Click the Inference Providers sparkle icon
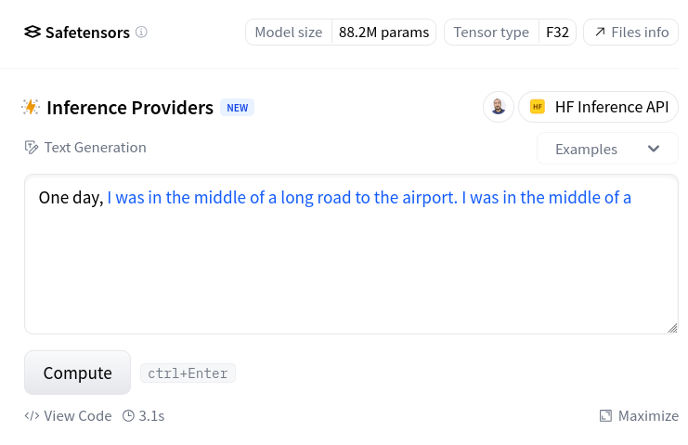 (31, 108)
